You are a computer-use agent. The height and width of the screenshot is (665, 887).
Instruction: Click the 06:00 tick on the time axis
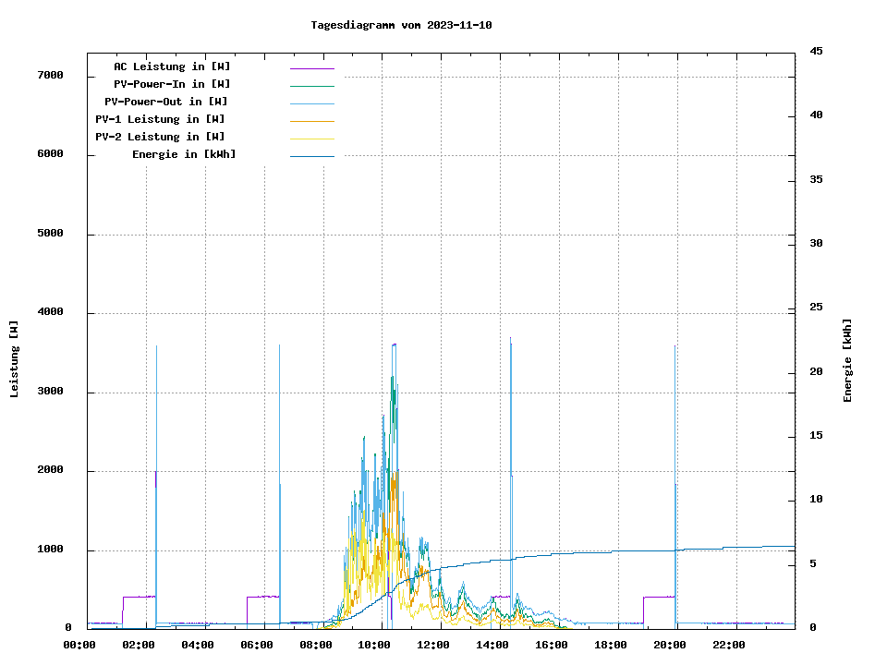tap(256, 645)
